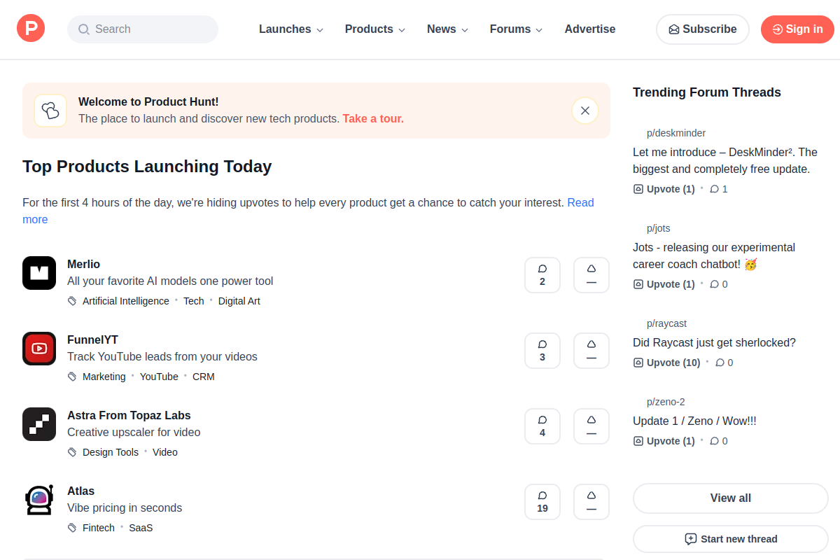Open the Update 1 / Zeno / Wow thread
The width and height of the screenshot is (840, 560).
point(694,421)
